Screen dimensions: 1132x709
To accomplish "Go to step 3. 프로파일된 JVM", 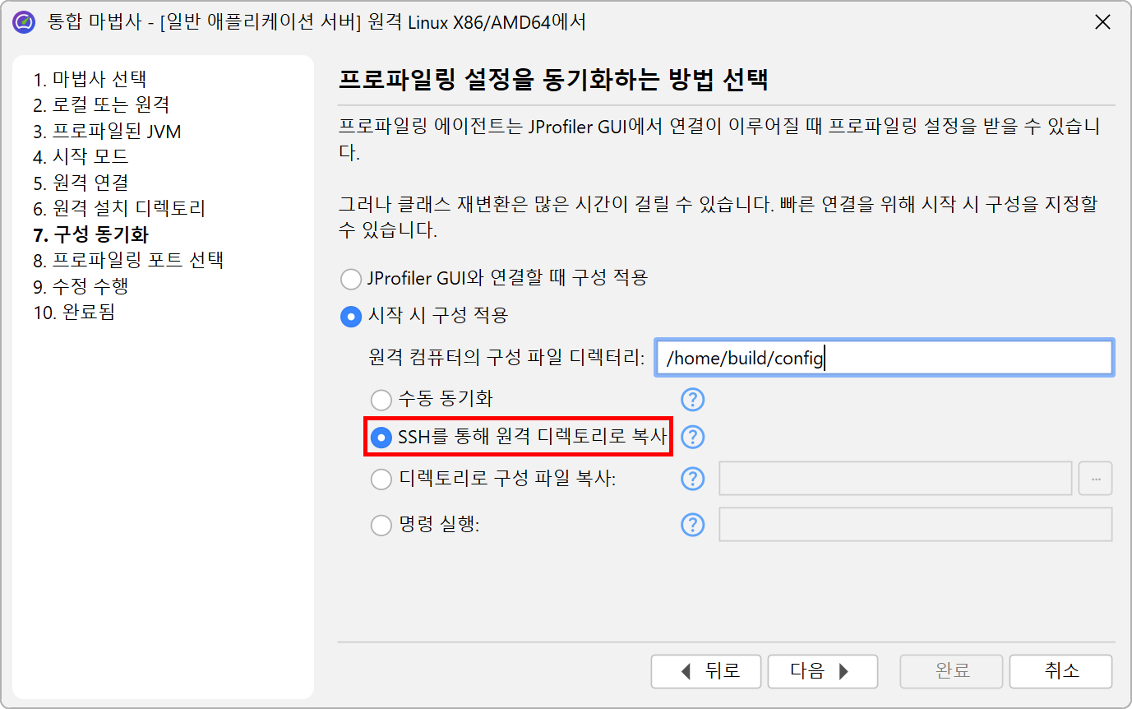I will pos(107,132).
